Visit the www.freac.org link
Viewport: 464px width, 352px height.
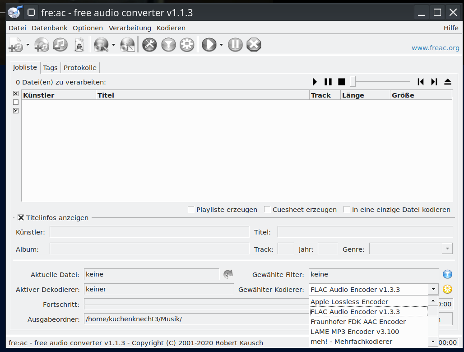click(x=435, y=48)
